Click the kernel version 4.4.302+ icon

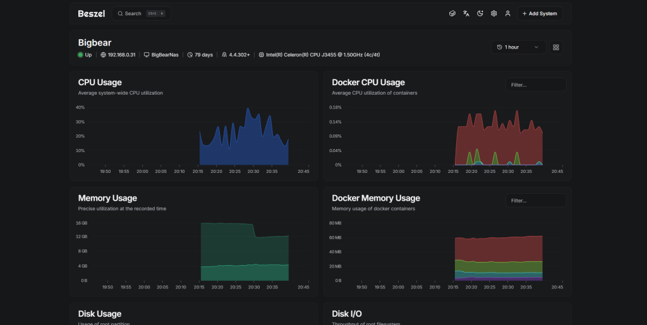[224, 55]
